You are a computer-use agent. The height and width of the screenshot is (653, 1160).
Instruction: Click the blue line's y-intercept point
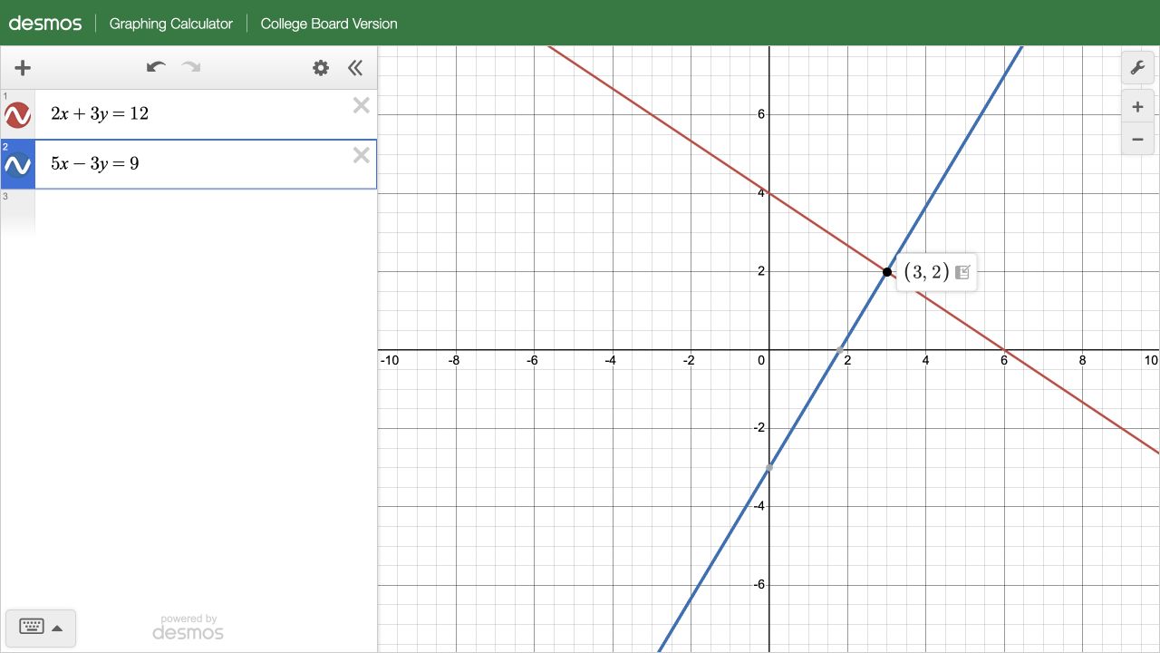(769, 467)
